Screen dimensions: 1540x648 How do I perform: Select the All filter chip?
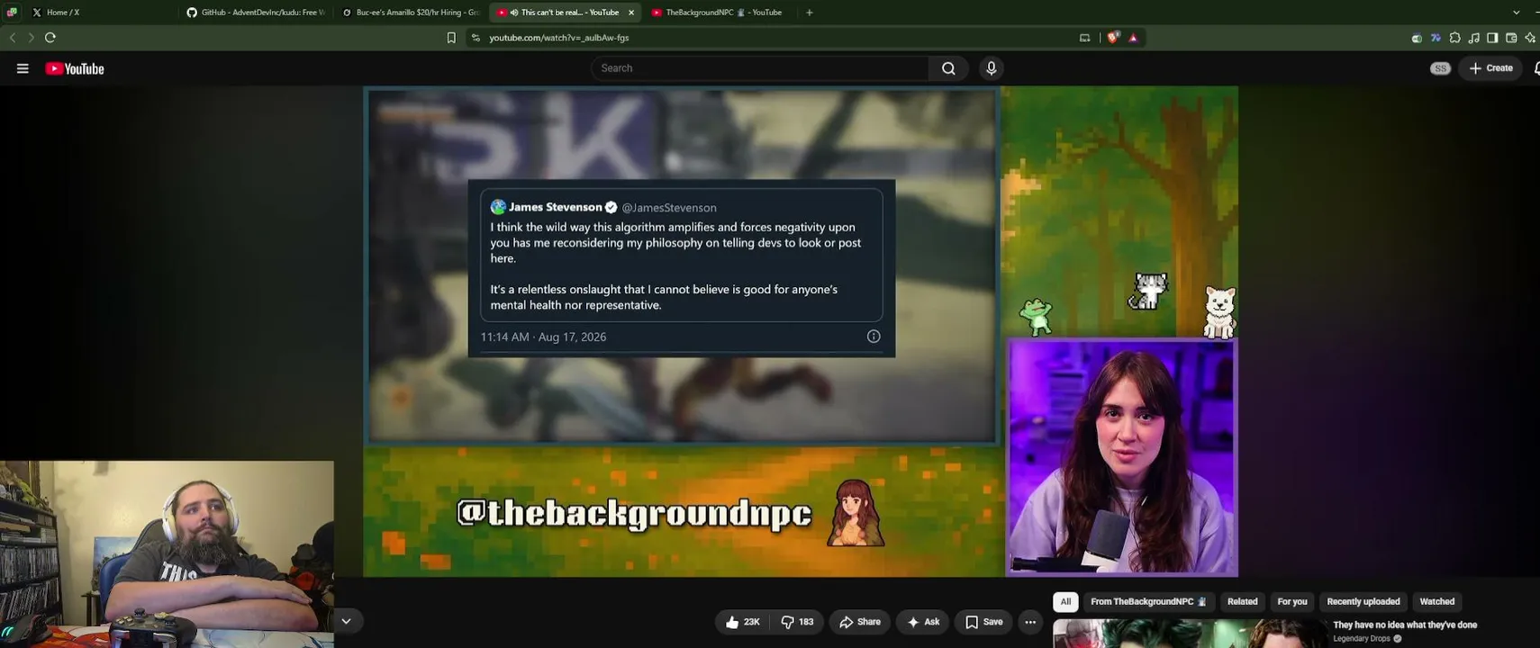[x=1065, y=601]
